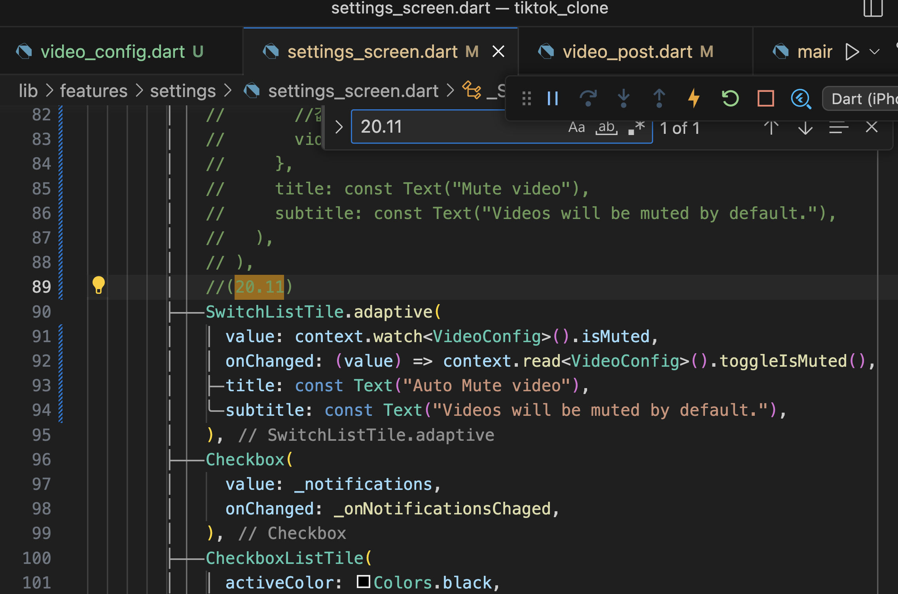Click the debug Step Over icon
The width and height of the screenshot is (898, 594).
tap(588, 99)
